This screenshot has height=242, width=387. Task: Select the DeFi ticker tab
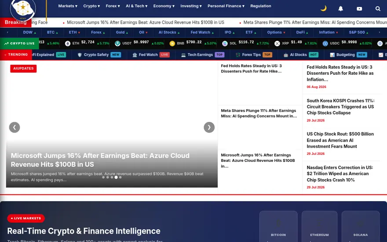pos(302,33)
